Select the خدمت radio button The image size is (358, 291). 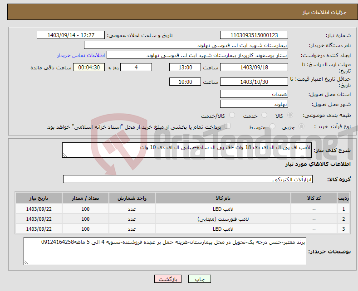point(264,115)
